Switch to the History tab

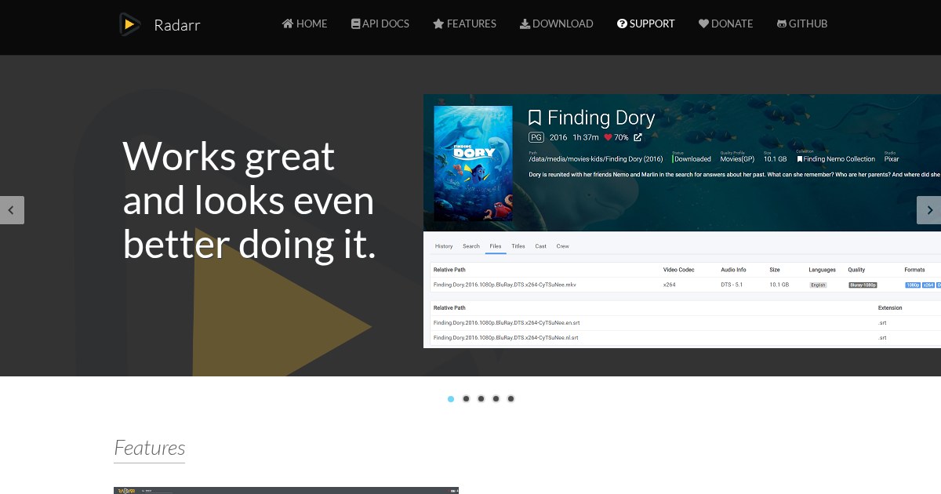(444, 246)
